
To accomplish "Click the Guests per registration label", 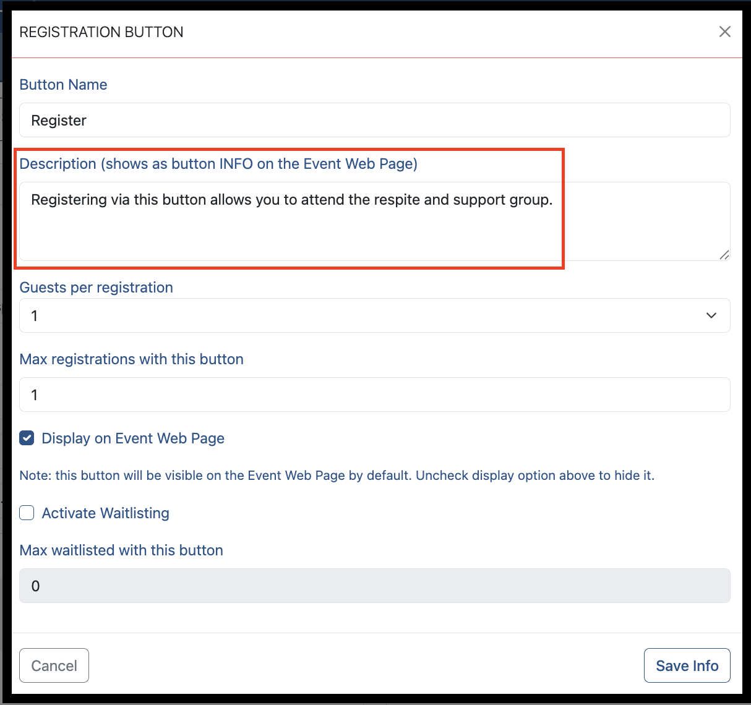I will (x=97, y=288).
